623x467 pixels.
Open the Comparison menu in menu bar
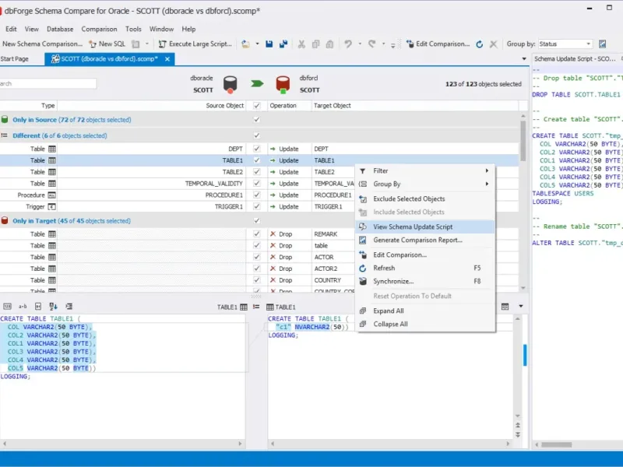[99, 29]
